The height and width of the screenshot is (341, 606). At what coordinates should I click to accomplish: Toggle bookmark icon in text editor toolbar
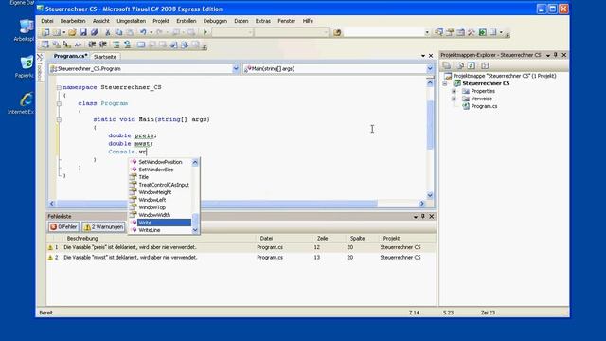coord(141,45)
